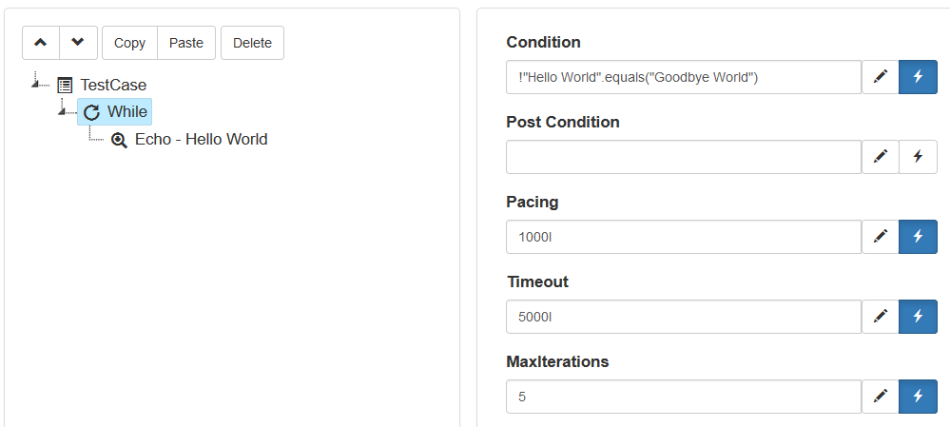The height and width of the screenshot is (427, 950).
Task: Click the Post Condition pencil icon
Action: pos(881,157)
